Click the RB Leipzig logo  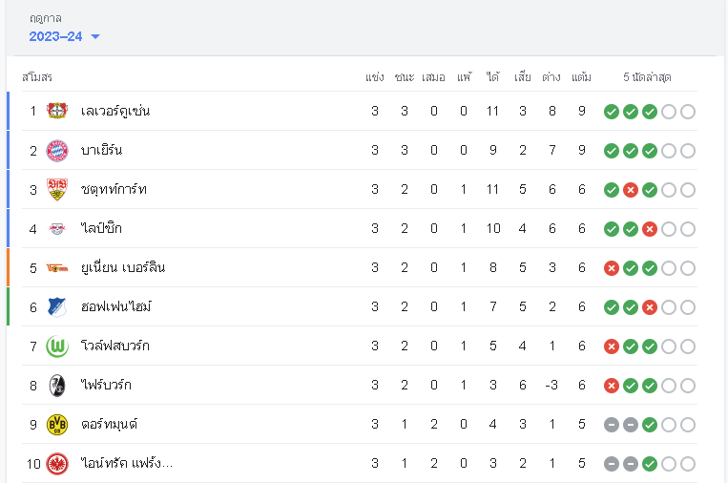tap(57, 228)
